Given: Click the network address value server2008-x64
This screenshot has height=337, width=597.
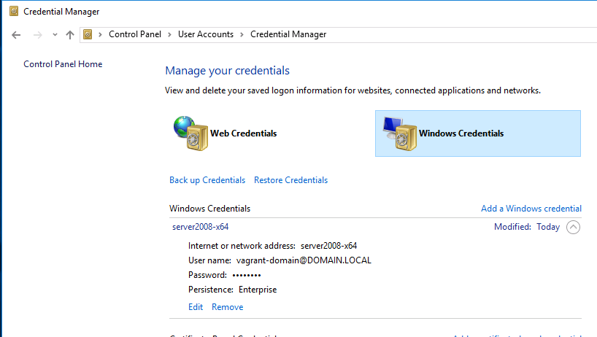Looking at the screenshot, I should coord(328,246).
